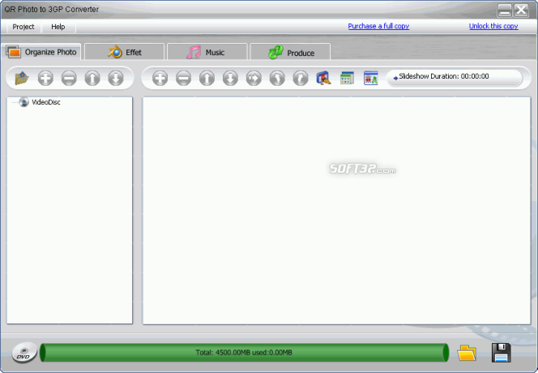Select the VideoDisc tree item label

pos(46,102)
